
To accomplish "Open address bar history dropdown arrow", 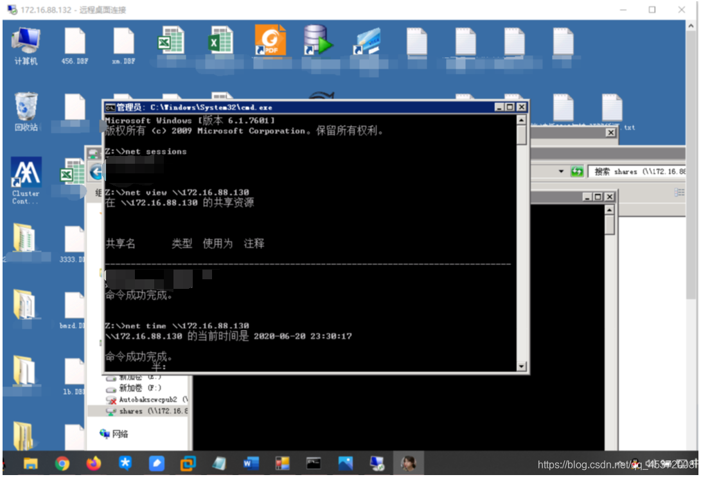I will (561, 171).
